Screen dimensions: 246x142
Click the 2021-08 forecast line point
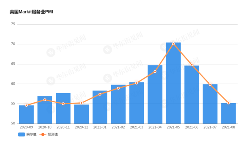click(228, 103)
